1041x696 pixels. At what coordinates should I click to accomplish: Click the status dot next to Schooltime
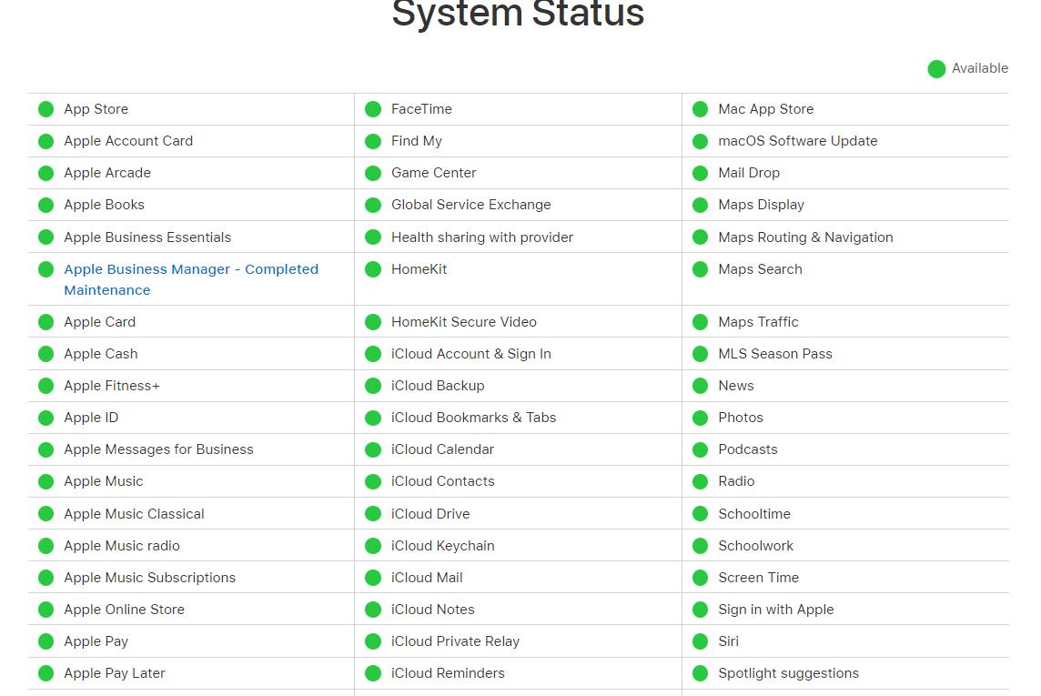[x=701, y=513]
